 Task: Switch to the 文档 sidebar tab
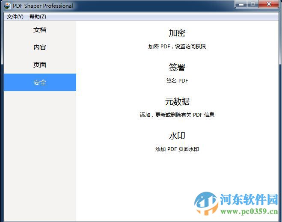(x=40, y=30)
